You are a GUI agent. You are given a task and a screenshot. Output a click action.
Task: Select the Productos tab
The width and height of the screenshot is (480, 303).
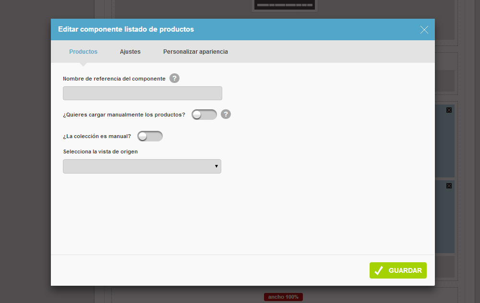(83, 52)
